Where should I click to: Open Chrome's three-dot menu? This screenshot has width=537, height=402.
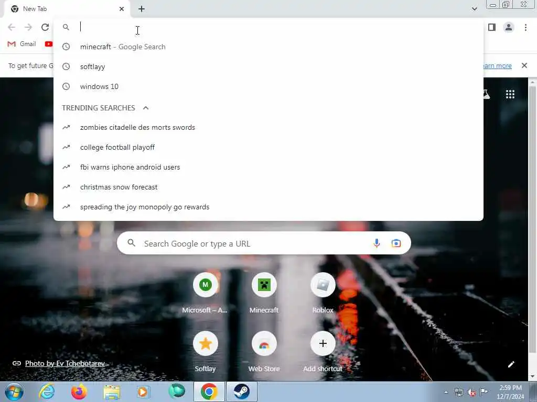click(525, 27)
